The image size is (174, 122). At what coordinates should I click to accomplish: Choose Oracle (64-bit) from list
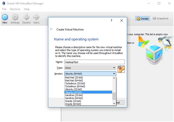(88, 104)
